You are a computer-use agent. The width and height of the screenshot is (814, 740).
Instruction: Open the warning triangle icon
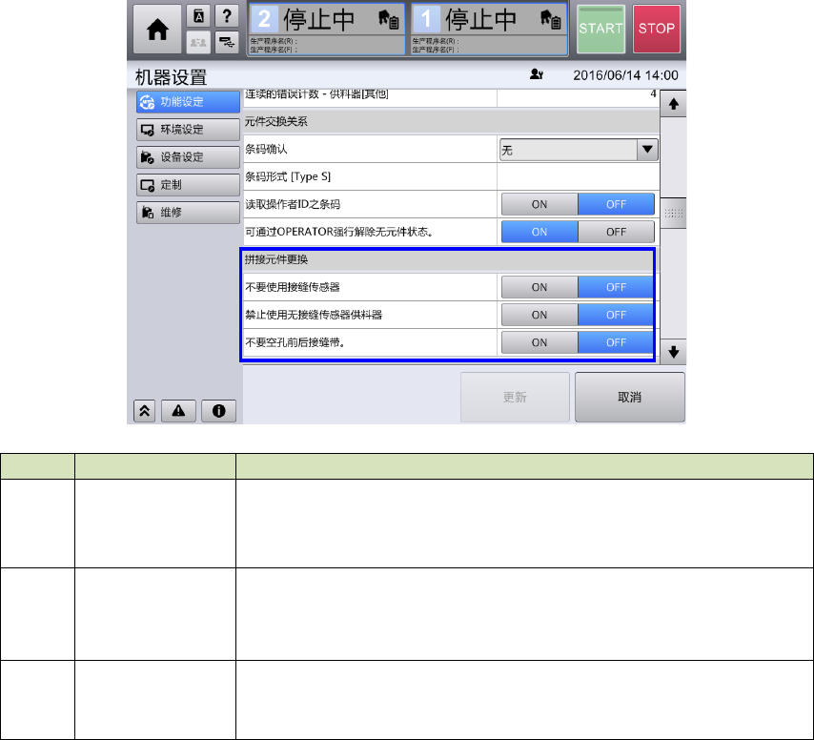[x=178, y=411]
